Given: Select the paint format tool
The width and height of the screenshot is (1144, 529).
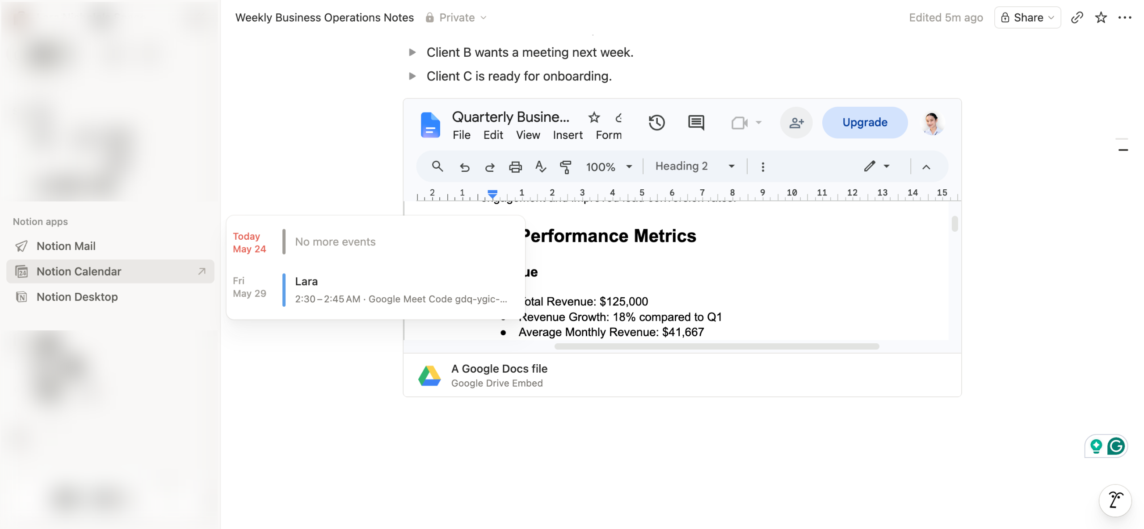Looking at the screenshot, I should pos(566,167).
